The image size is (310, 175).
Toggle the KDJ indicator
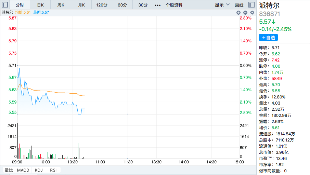coord(39,170)
